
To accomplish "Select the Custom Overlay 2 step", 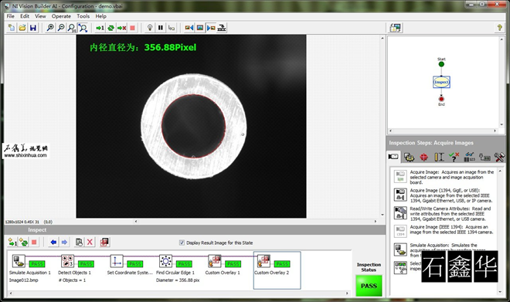I will point(277,270).
